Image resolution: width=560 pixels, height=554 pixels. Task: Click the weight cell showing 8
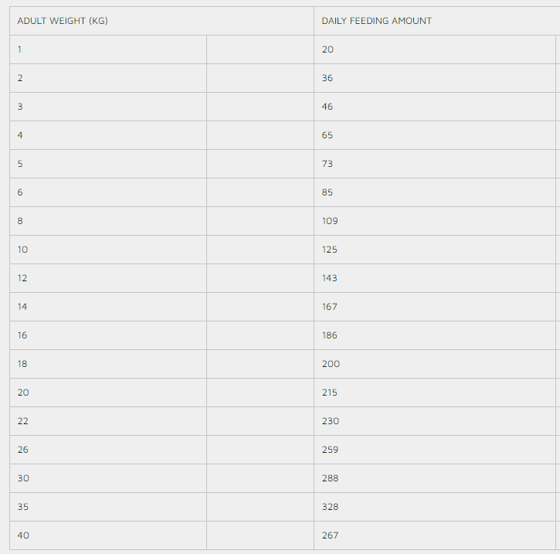tap(20, 221)
